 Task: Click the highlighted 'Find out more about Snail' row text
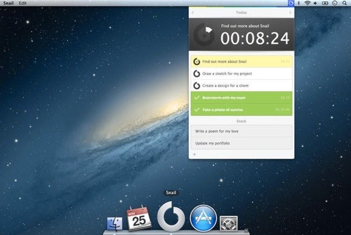click(225, 61)
